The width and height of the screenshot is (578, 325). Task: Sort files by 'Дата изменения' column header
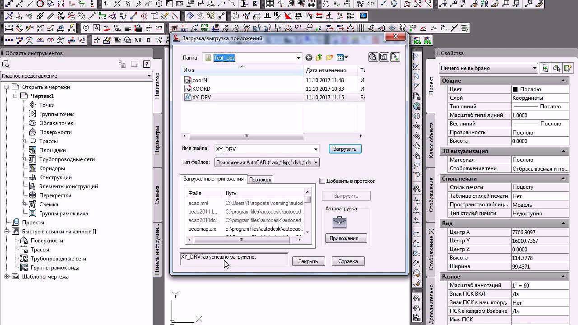[331, 70]
